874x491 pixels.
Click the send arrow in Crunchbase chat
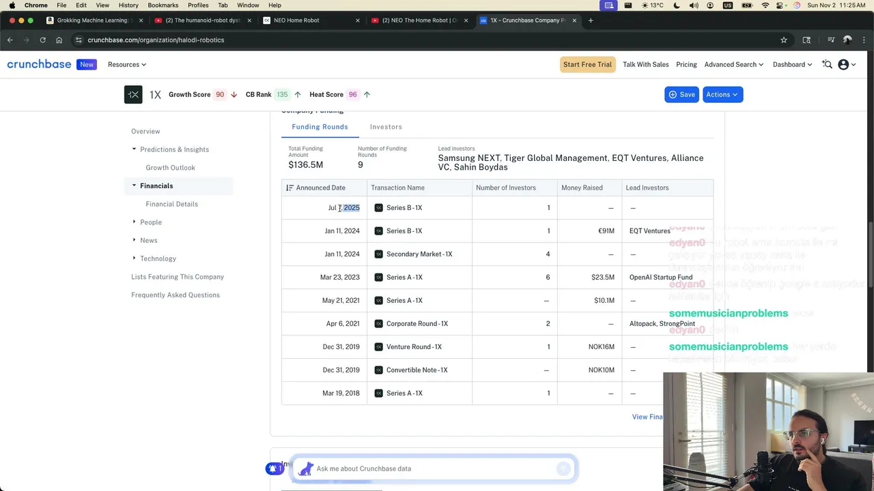point(563,468)
